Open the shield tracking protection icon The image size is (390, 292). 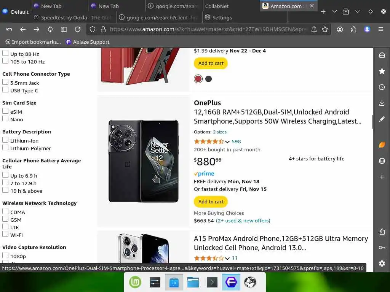(x=93, y=29)
